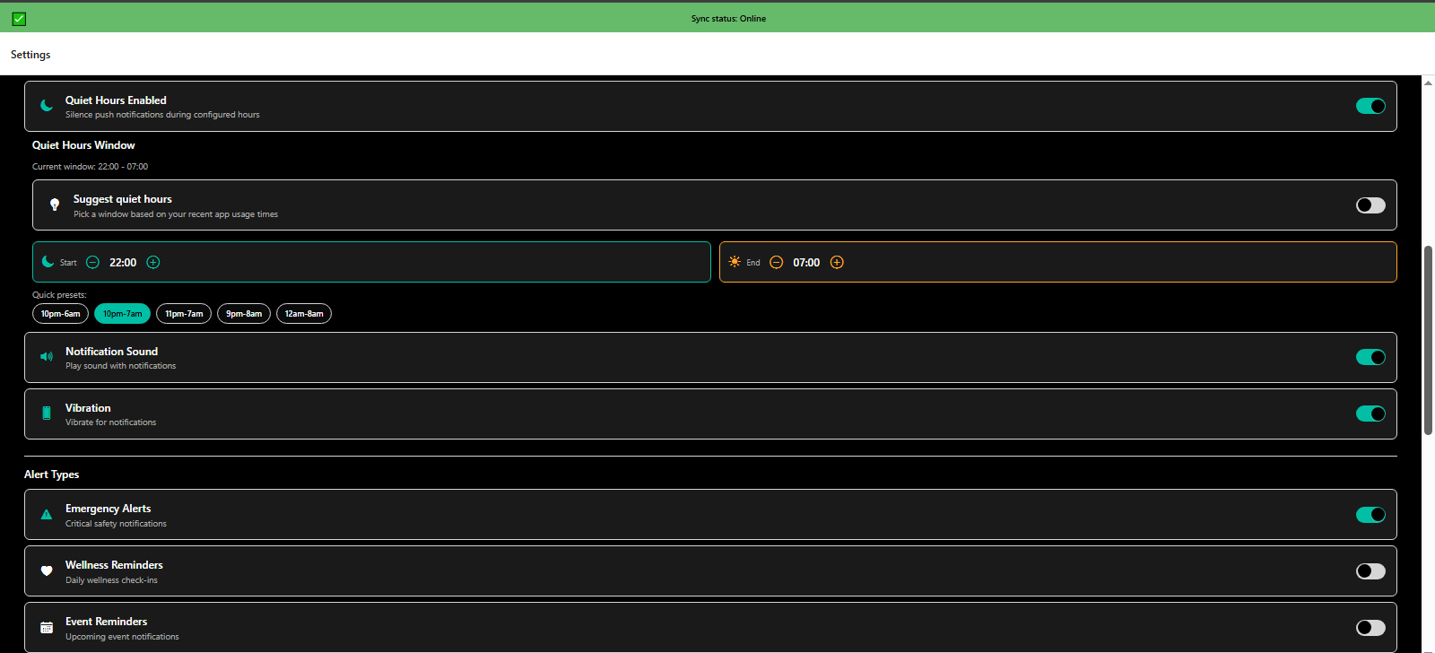Image resolution: width=1435 pixels, height=653 pixels.
Task: Click the calendar icon for Event Reminders
Action: tap(47, 628)
